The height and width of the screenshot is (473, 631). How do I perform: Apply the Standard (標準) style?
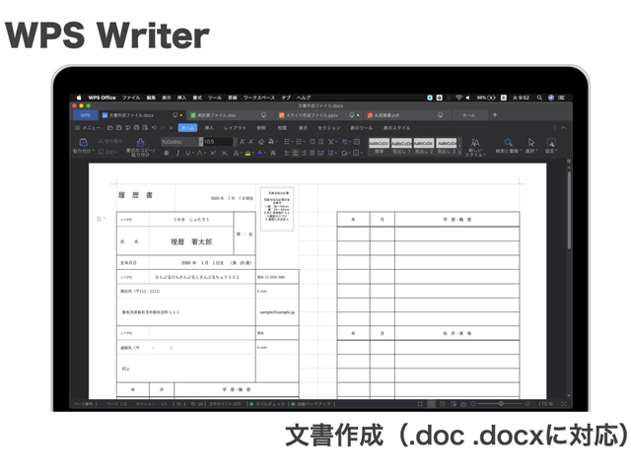(379, 147)
